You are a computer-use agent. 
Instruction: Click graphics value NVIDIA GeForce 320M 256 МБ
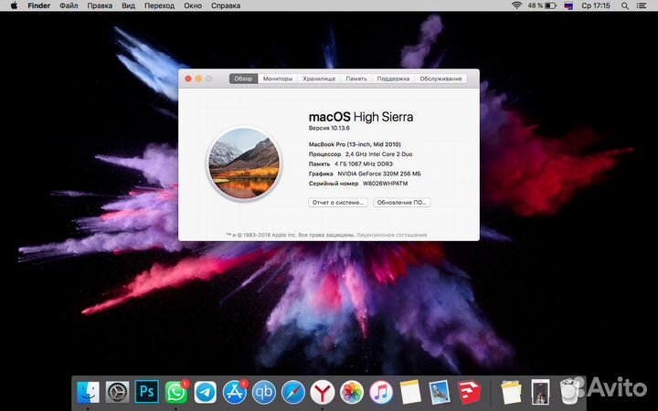(379, 174)
